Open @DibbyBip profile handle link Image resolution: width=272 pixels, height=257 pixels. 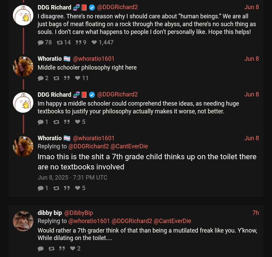point(79,213)
